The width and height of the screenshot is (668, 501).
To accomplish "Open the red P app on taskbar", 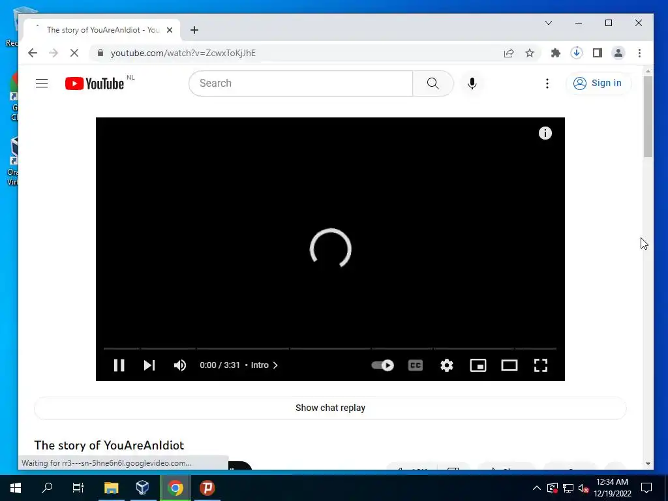I will click(207, 488).
